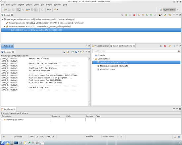182x145 pixels.
Task: Toggle Scroll Lock in Console toolbar
Action: [68, 52]
